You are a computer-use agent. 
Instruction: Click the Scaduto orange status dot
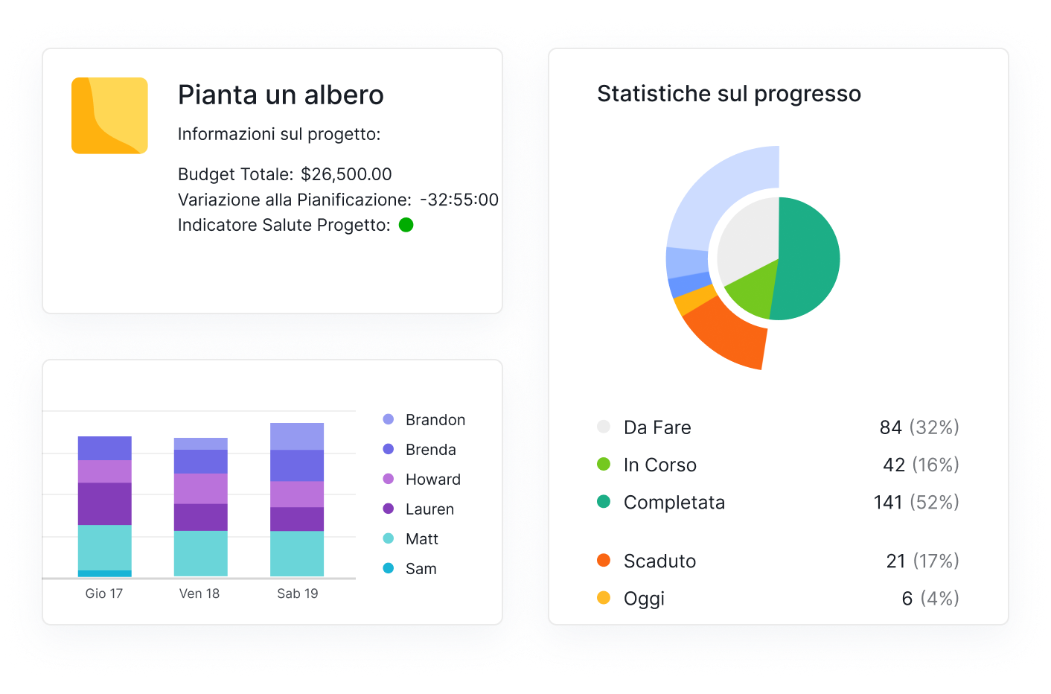point(604,560)
